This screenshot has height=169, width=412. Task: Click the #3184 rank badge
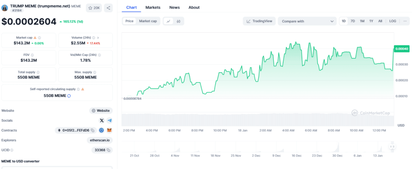click(x=17, y=10)
